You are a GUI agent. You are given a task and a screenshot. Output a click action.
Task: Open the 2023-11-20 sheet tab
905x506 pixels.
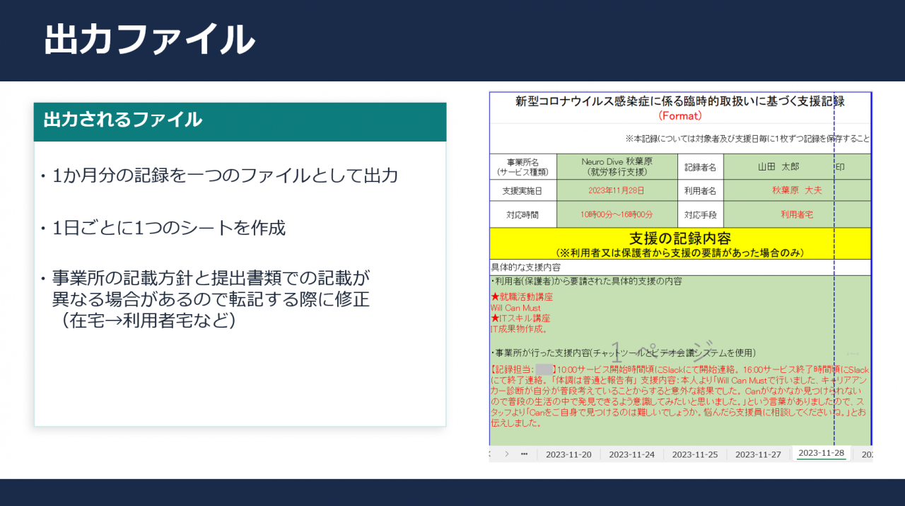click(568, 454)
